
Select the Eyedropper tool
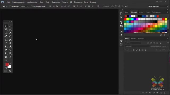click(x=10, y=33)
